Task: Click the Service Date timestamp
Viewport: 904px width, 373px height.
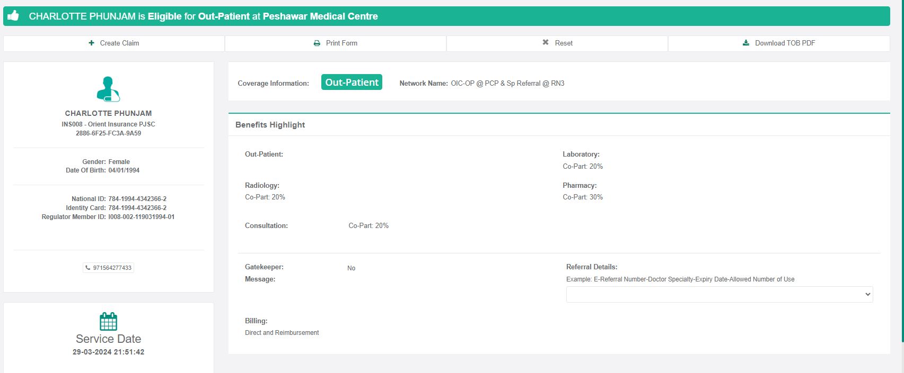Action: pos(108,352)
